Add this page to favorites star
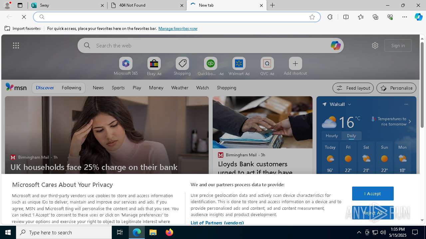The height and width of the screenshot is (239, 426). [x=312, y=17]
